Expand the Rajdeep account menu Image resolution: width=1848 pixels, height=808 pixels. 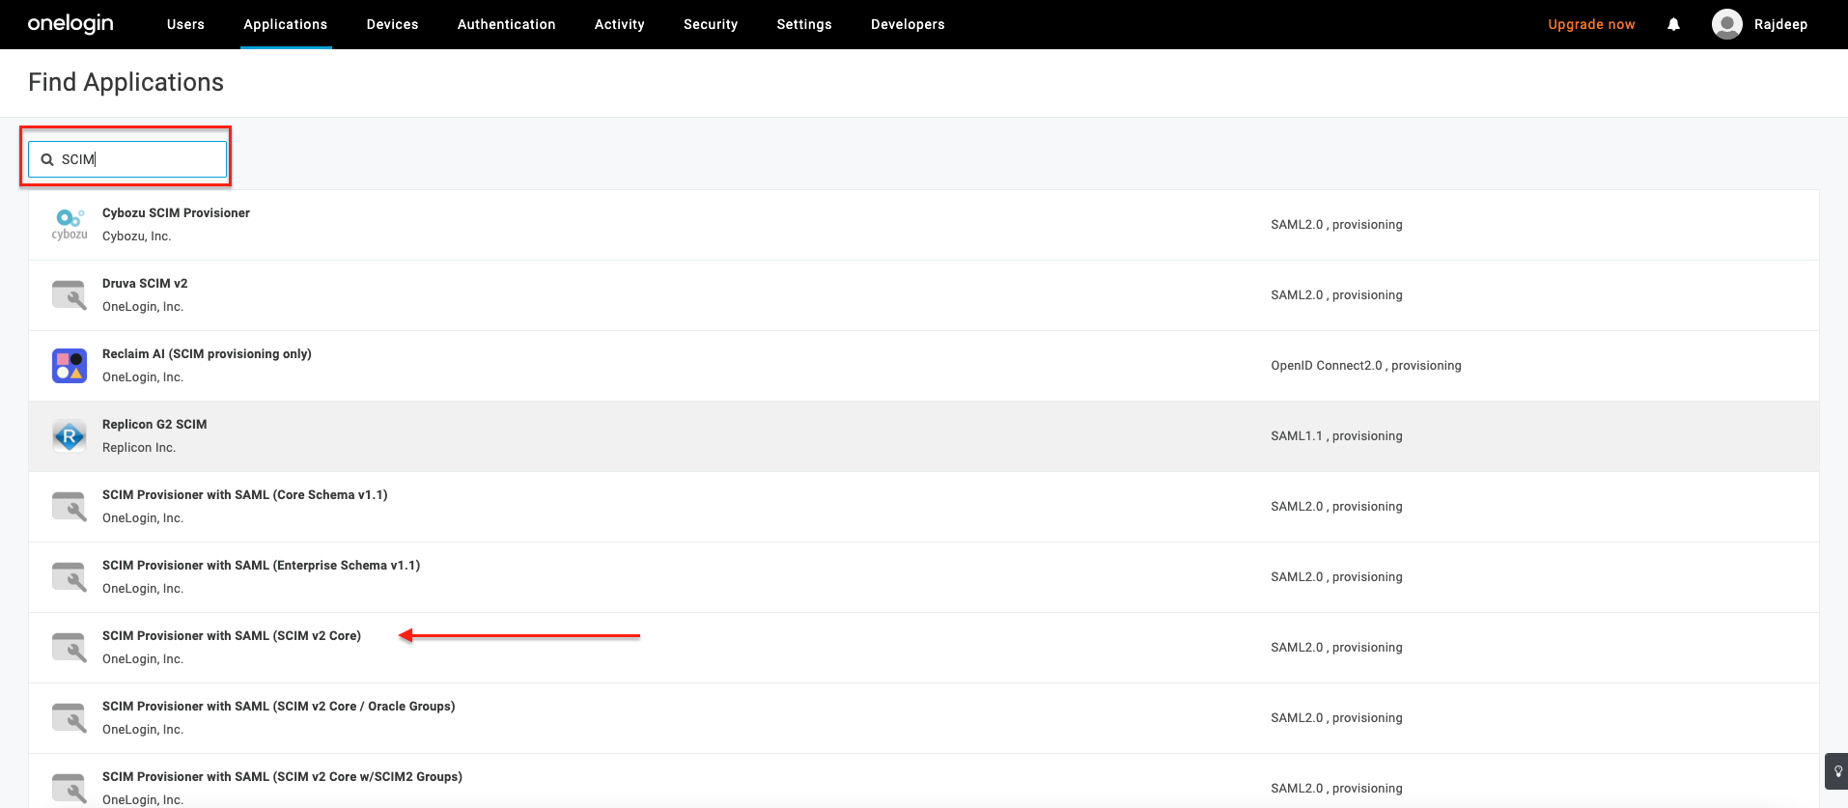(1779, 24)
